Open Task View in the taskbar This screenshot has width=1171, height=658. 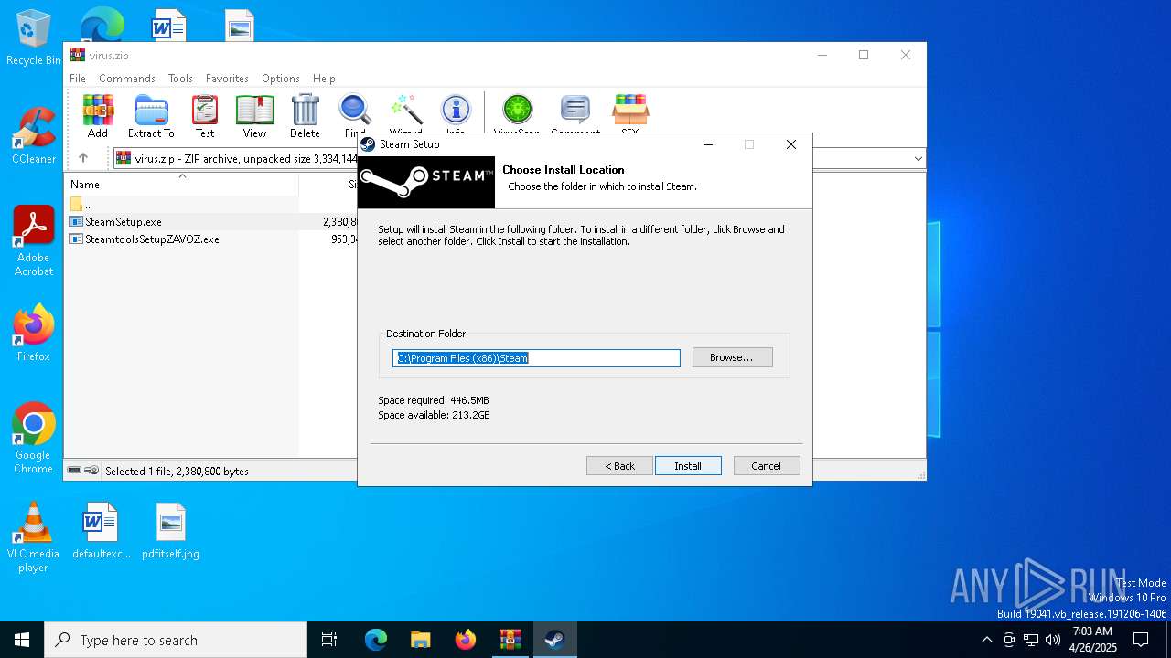coord(329,640)
